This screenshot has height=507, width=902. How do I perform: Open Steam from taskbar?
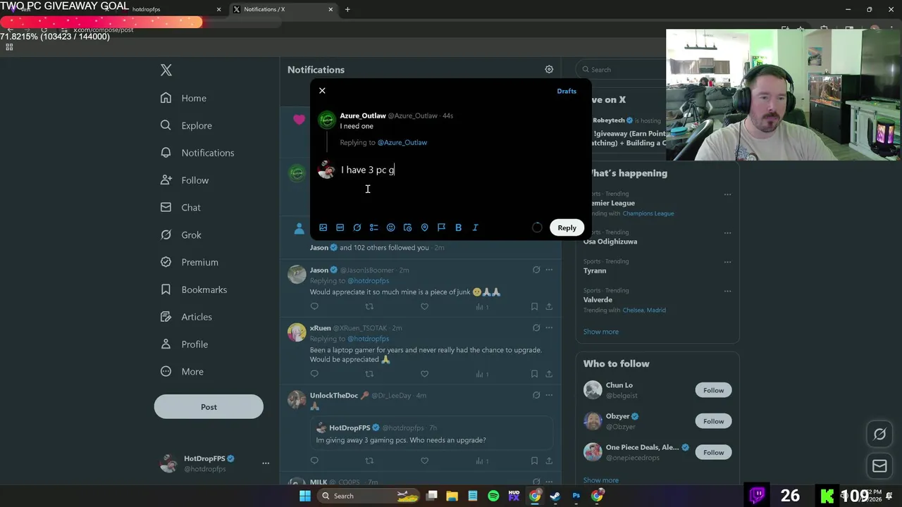(555, 496)
